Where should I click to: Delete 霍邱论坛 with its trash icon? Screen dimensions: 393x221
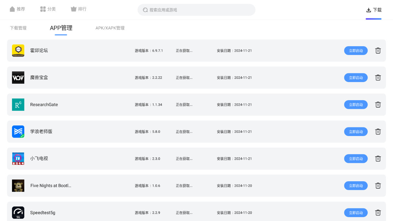(378, 51)
